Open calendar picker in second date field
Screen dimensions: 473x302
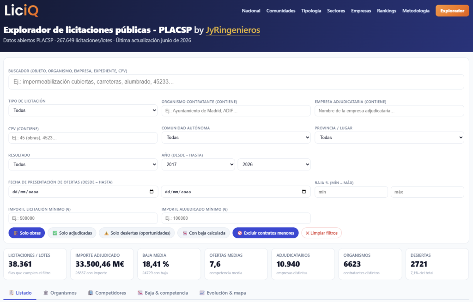(304, 192)
